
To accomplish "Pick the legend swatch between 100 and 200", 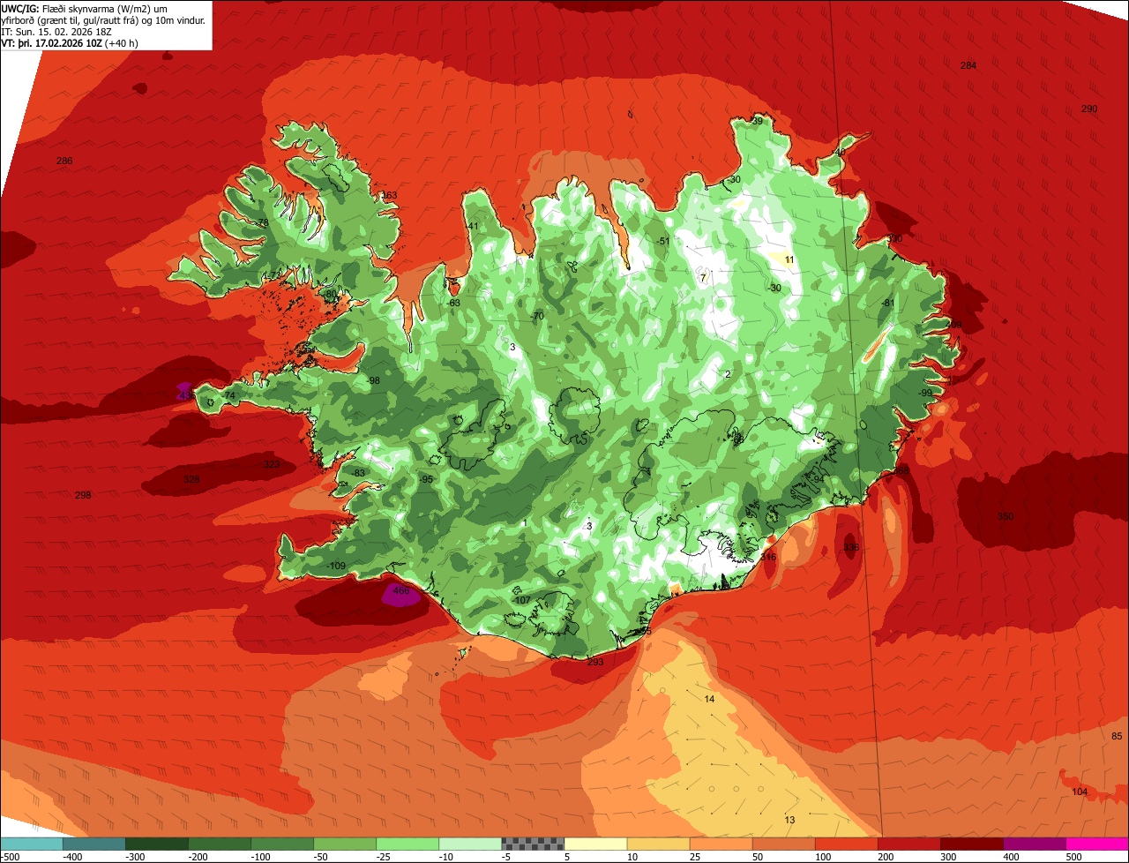I will click(845, 844).
